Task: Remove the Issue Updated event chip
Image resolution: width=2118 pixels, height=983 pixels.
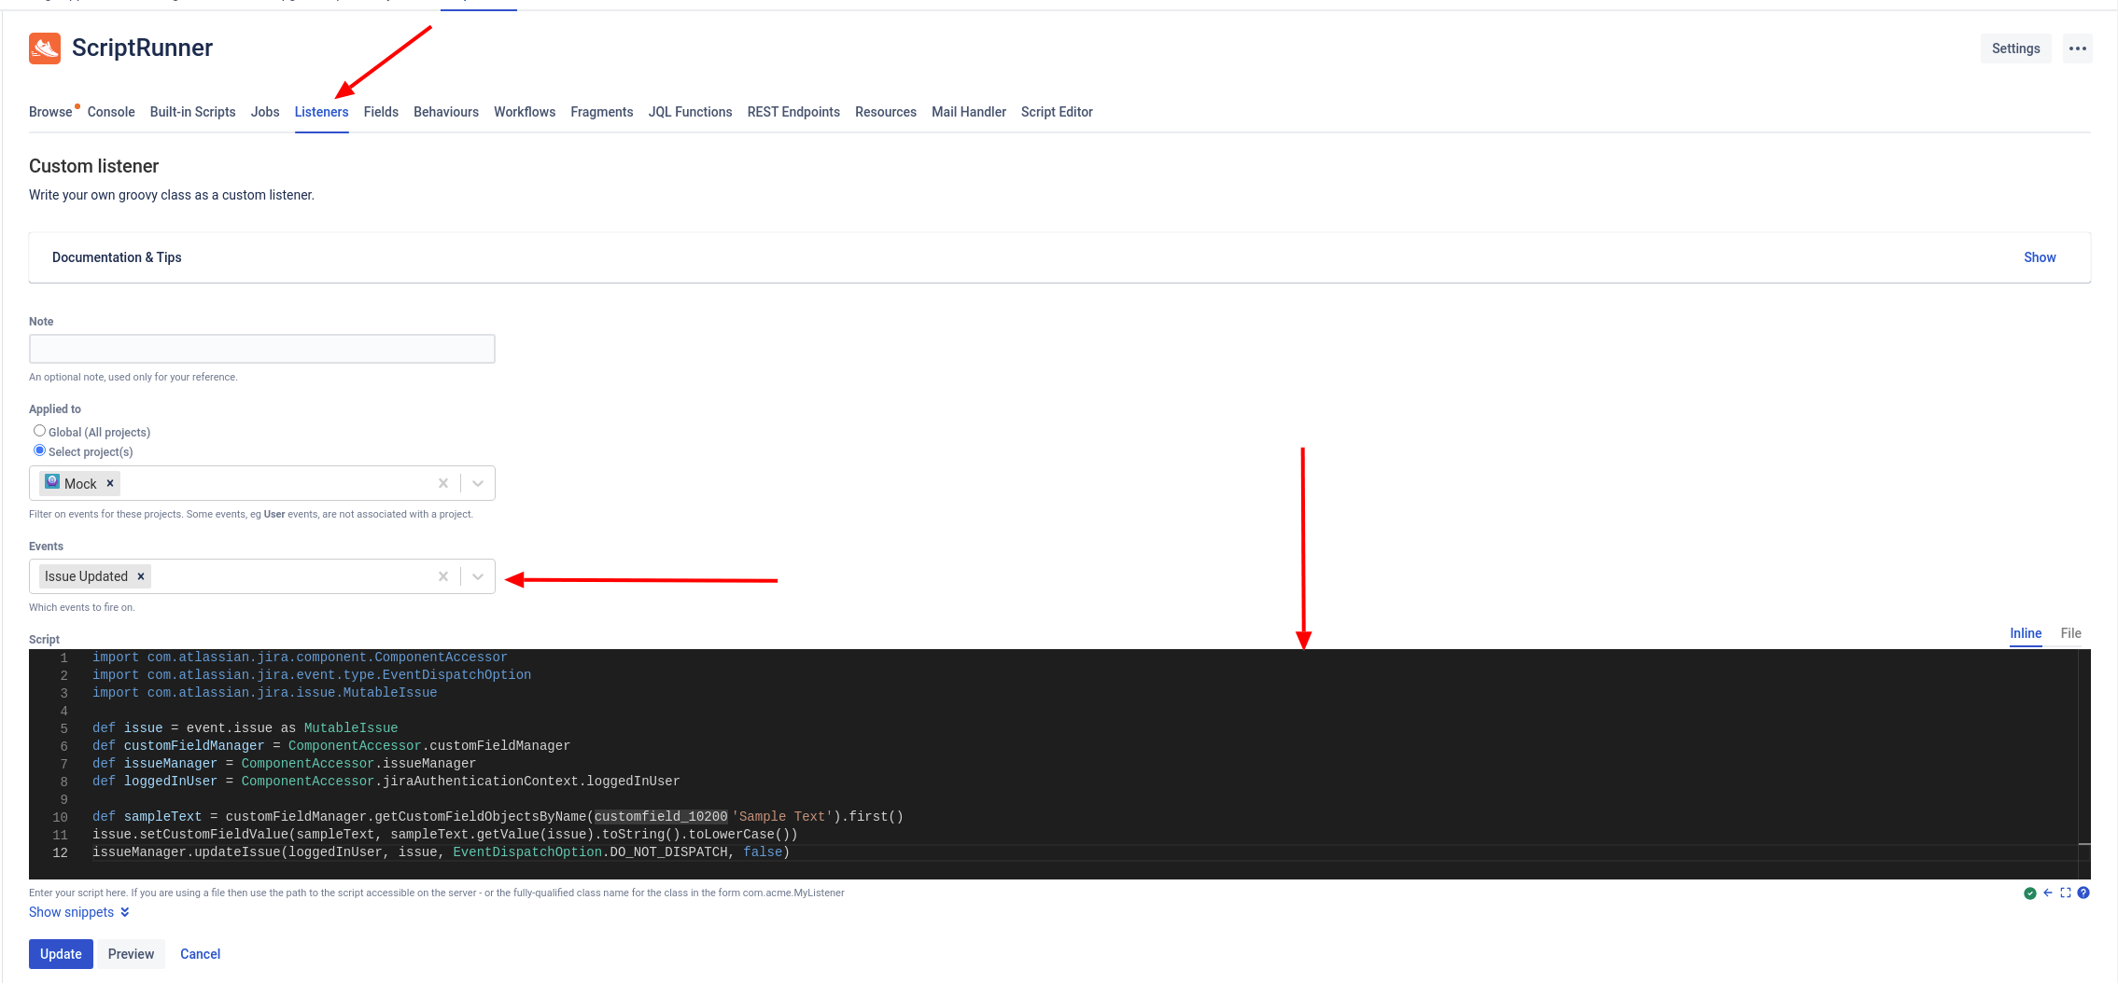Action: point(141,575)
